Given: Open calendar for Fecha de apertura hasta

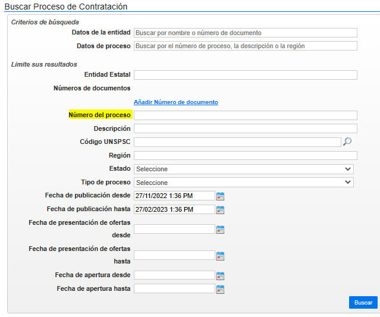Looking at the screenshot, I should point(220,289).
